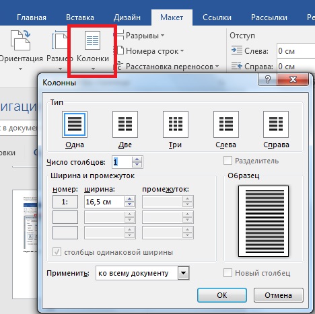Select the left-column preset icon Слева

point(226,124)
